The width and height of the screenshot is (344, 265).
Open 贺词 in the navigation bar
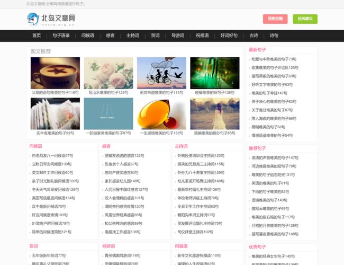[x=155, y=36]
